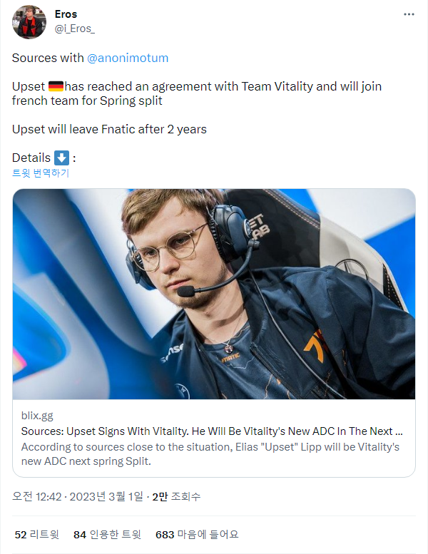Open the article headline about Upset signing
Screen dimensions: 428x554
pyautogui.click(x=212, y=431)
